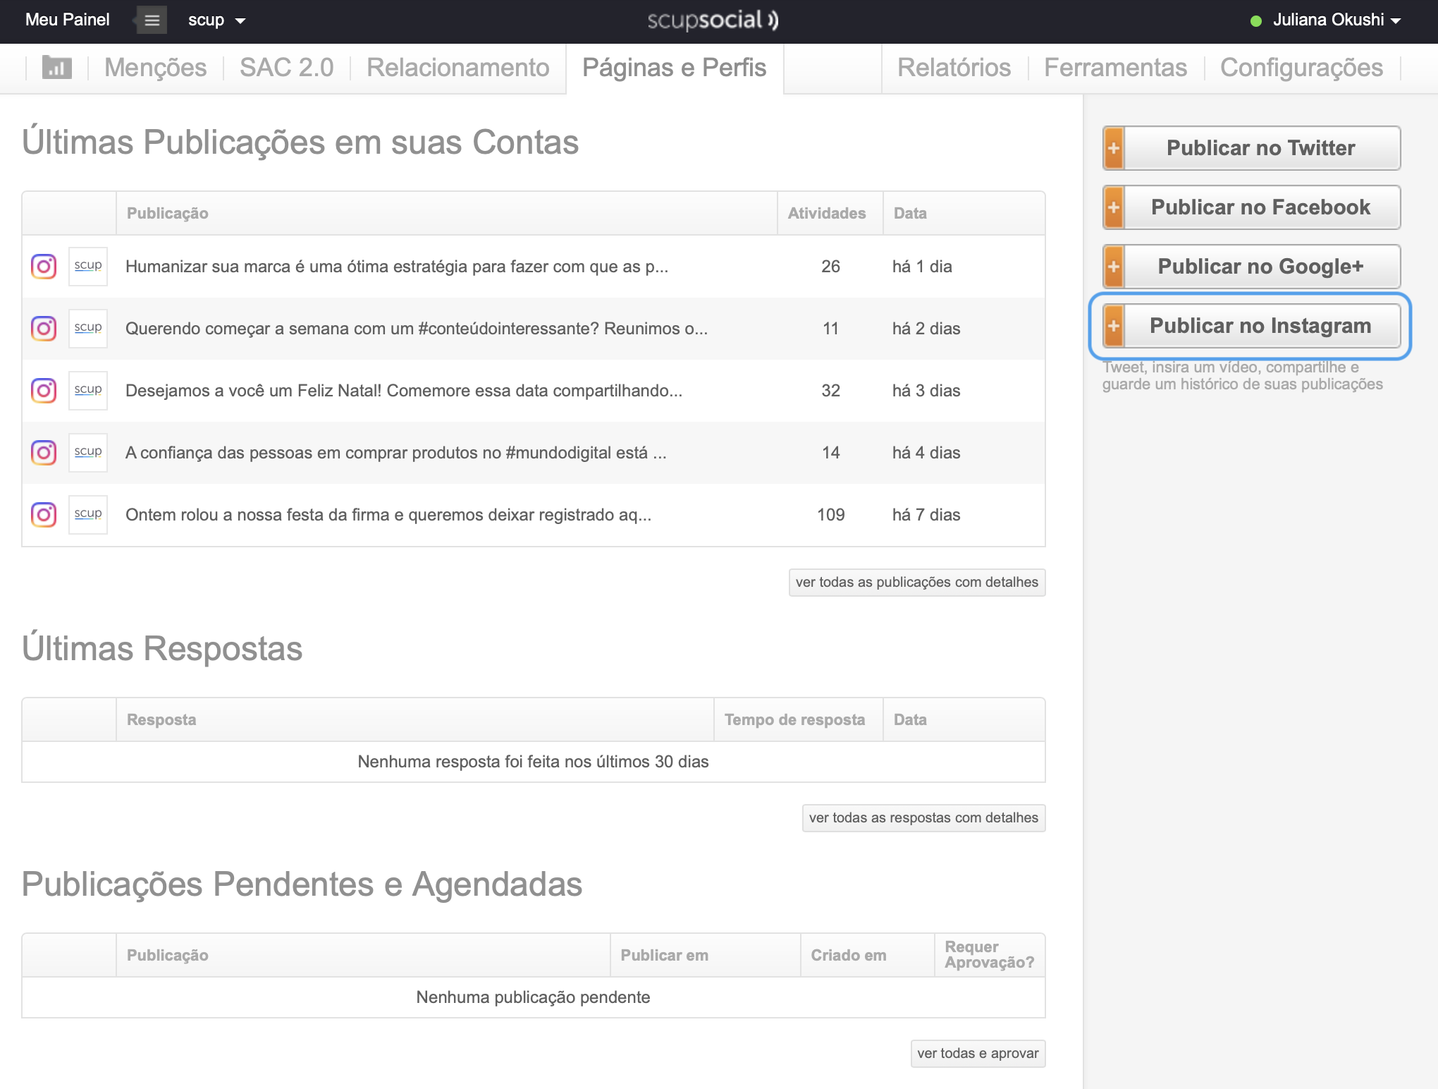Image resolution: width=1438 pixels, height=1089 pixels.
Task: Click Publicar no Google+ button
Action: click(x=1252, y=267)
